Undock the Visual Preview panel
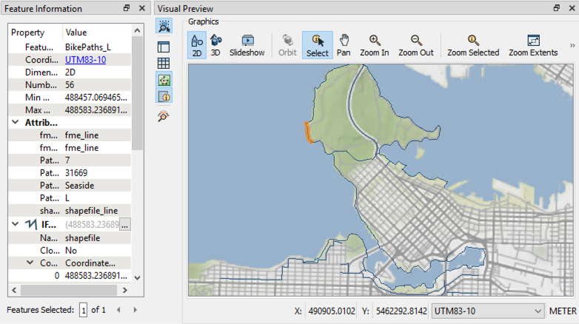 point(557,8)
